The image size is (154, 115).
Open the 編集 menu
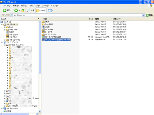click(16, 5)
